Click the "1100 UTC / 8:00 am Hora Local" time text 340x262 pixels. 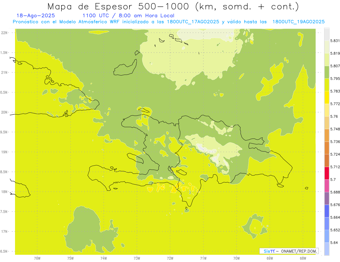tap(128, 16)
